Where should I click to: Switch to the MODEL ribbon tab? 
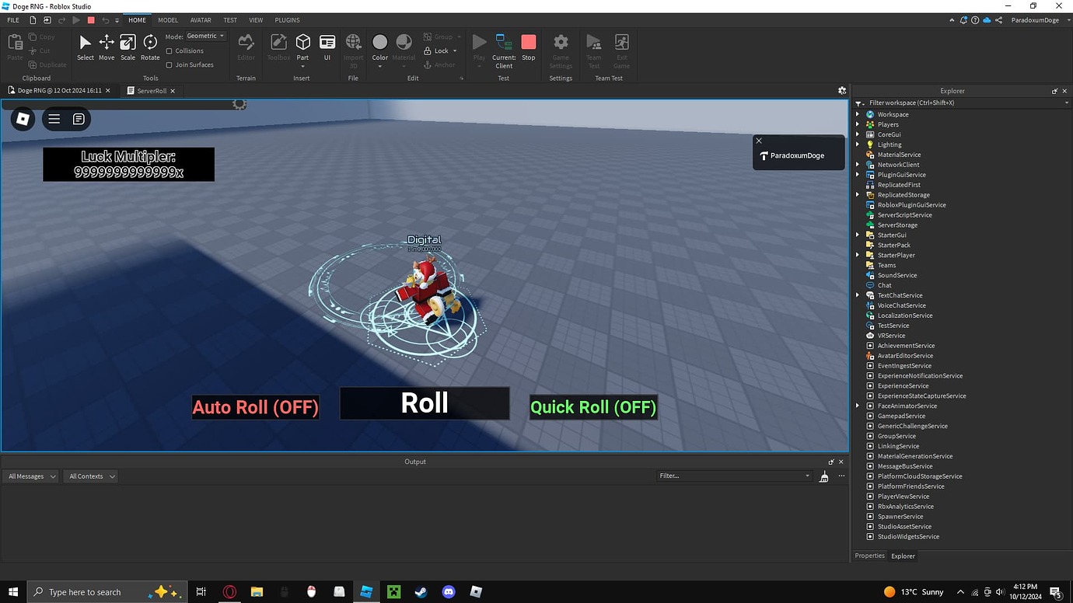(167, 19)
